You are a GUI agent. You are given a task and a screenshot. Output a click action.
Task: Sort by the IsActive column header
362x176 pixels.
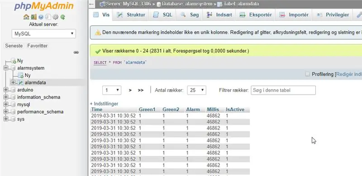tap(235, 109)
